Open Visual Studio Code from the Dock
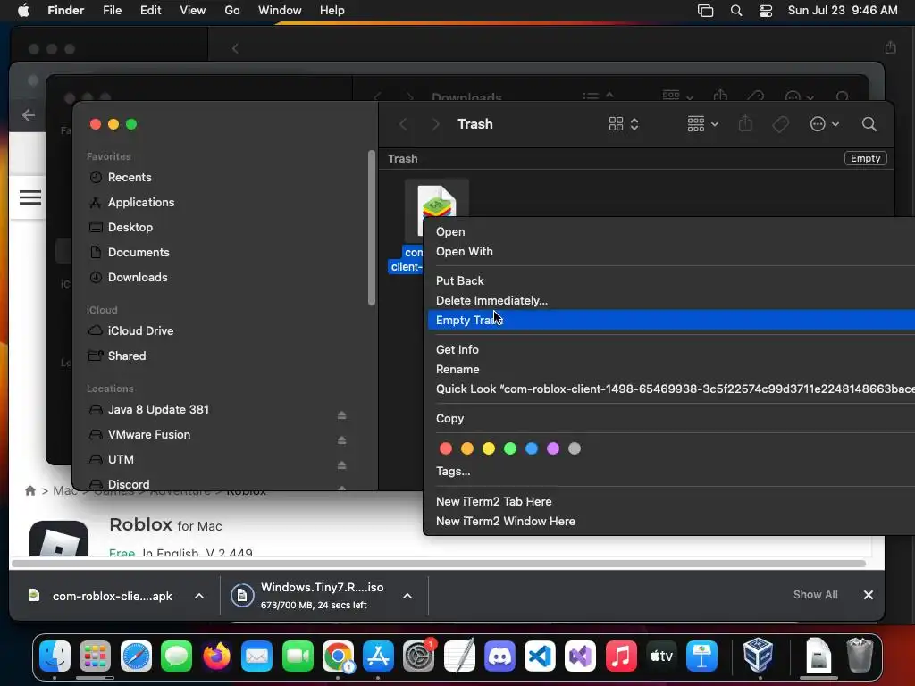This screenshot has width=915, height=686. coord(540,657)
